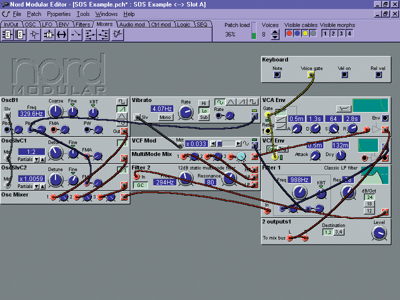Image resolution: width=400 pixels, height=300 pixels.
Task: Select destination 1,2 on 2 outputs1
Action: (328, 232)
